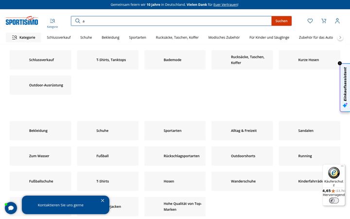Select the Bekleidung category tile
The image size is (350, 219).
40,130
